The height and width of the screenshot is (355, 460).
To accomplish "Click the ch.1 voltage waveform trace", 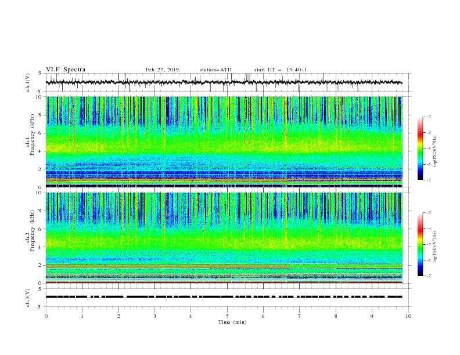I will click(x=224, y=82).
